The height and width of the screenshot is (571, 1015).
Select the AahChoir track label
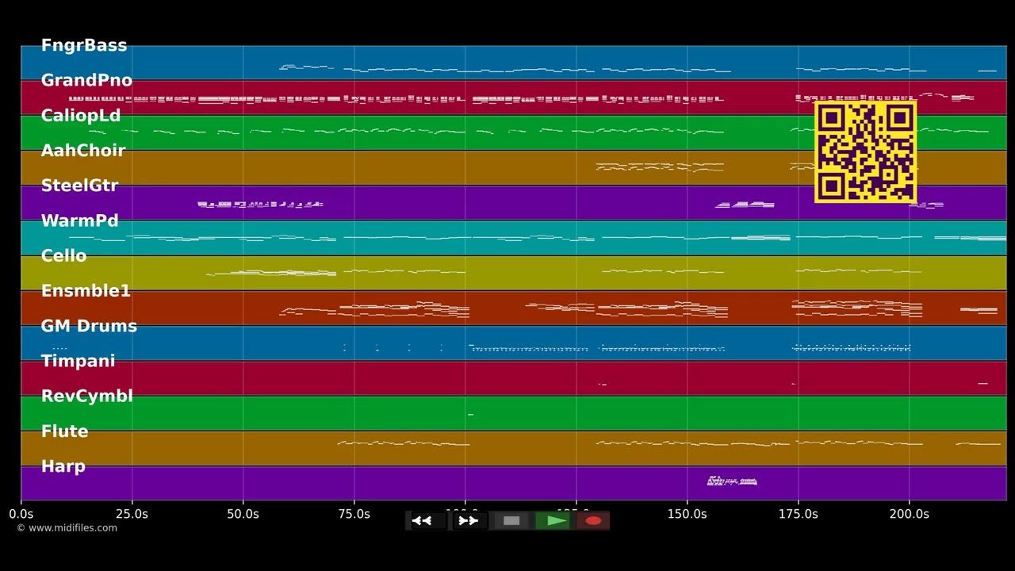[83, 151]
